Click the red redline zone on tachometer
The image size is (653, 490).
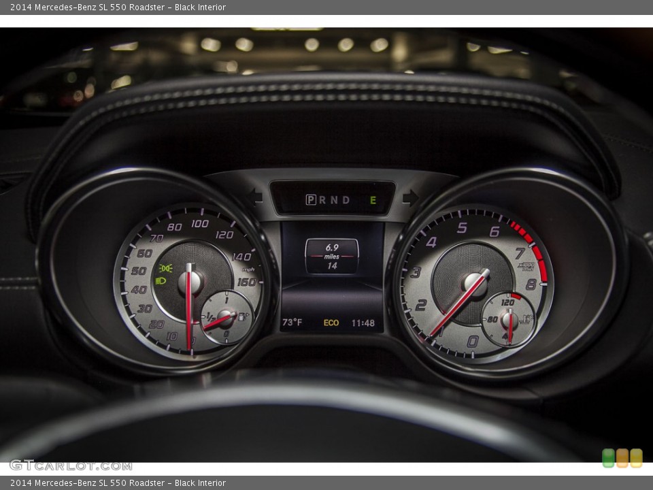pos(533,250)
